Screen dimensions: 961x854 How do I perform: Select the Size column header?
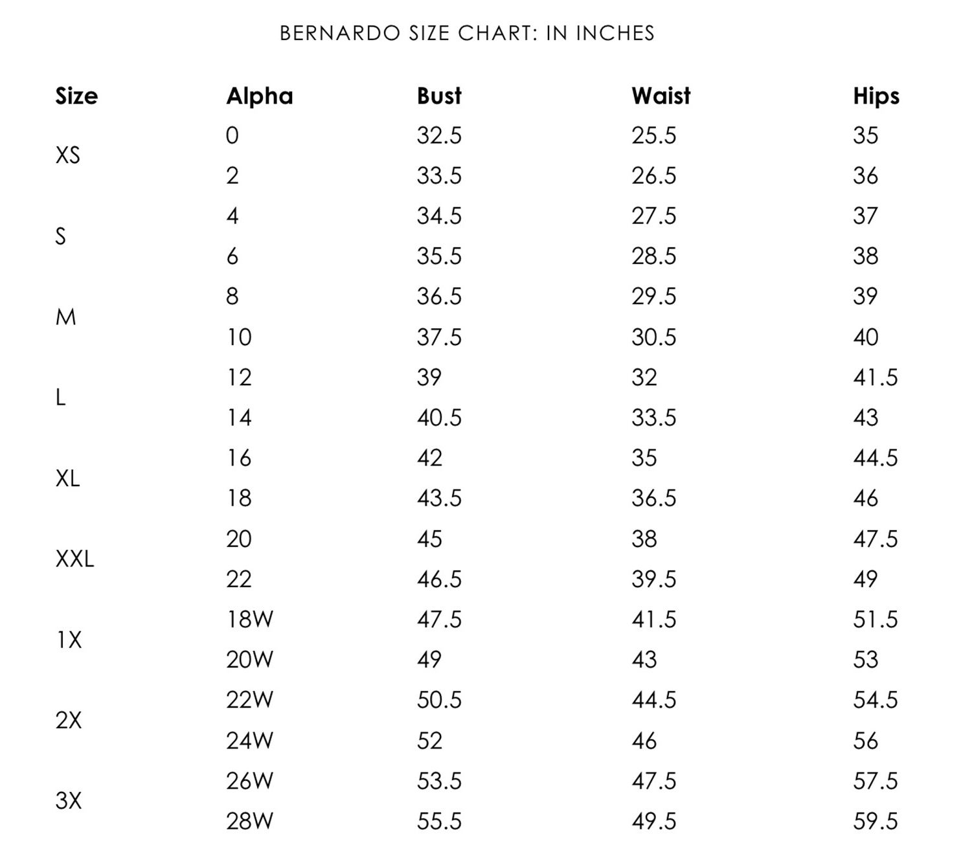tap(76, 96)
